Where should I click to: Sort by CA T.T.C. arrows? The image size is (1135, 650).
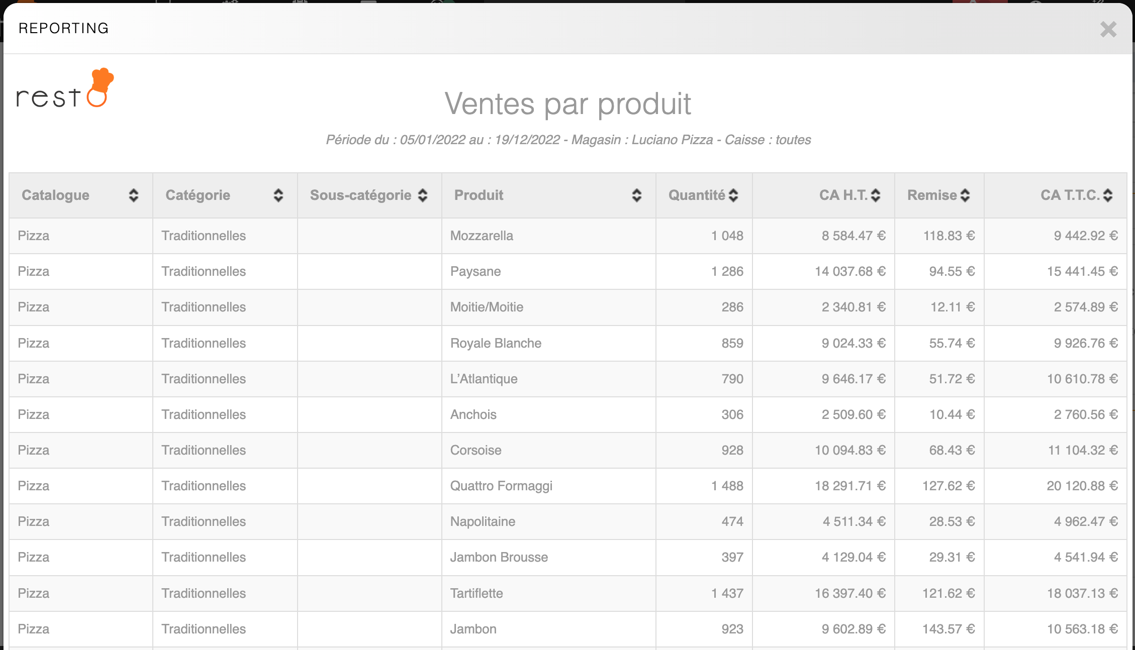click(1108, 195)
